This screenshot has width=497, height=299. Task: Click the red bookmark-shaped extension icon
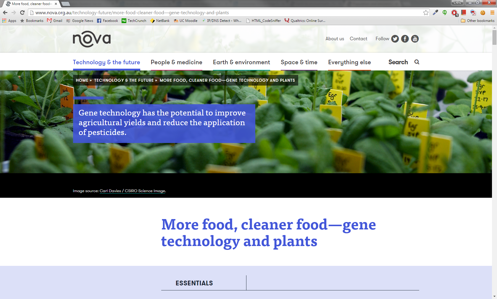click(x=464, y=12)
